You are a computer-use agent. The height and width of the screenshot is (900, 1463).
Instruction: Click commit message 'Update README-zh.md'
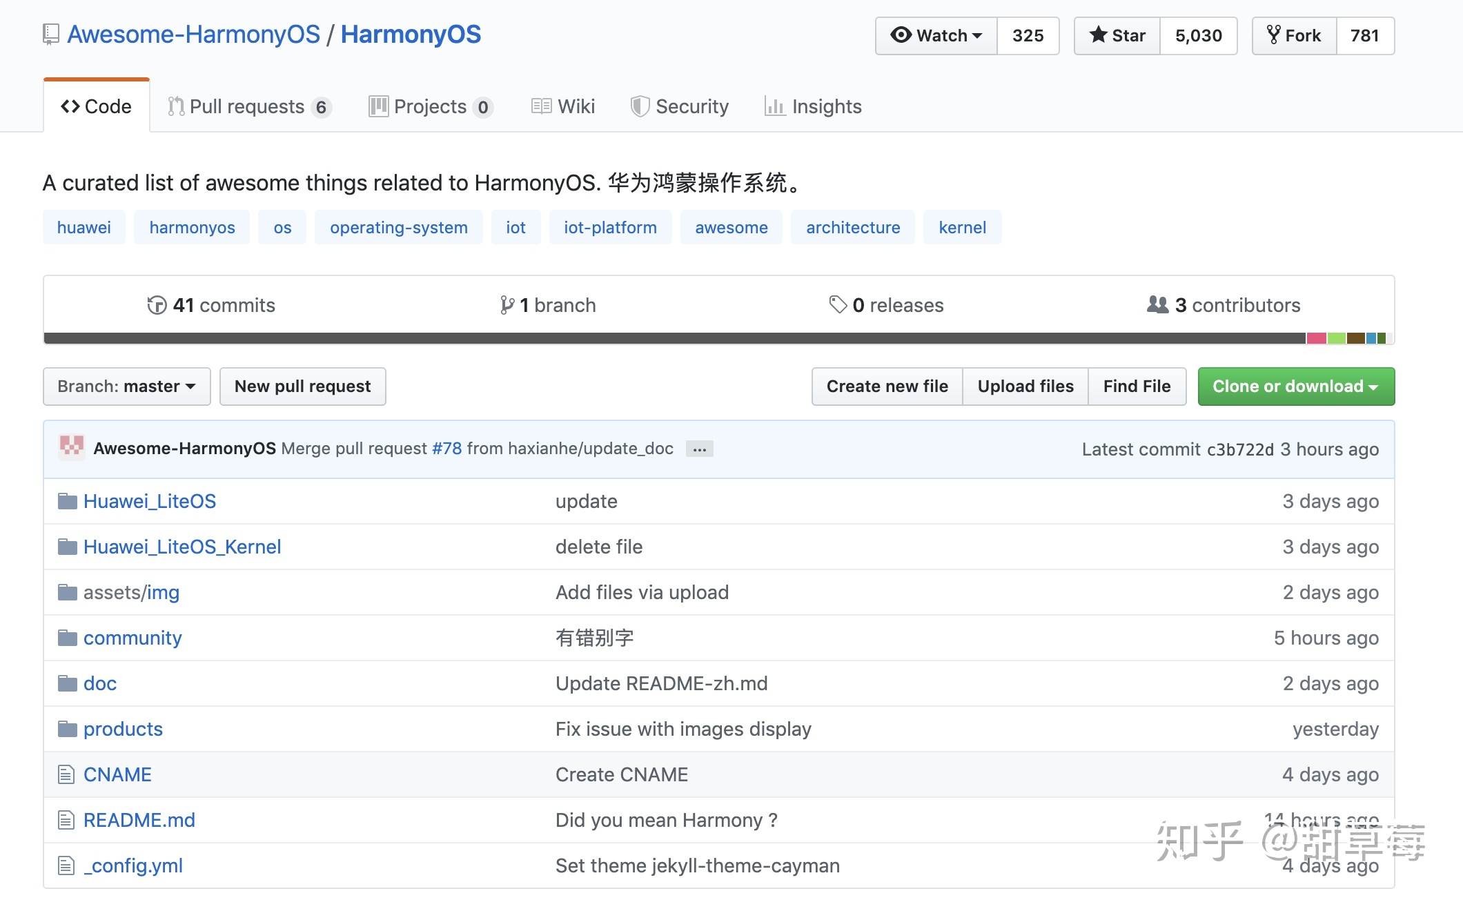[x=661, y=683]
